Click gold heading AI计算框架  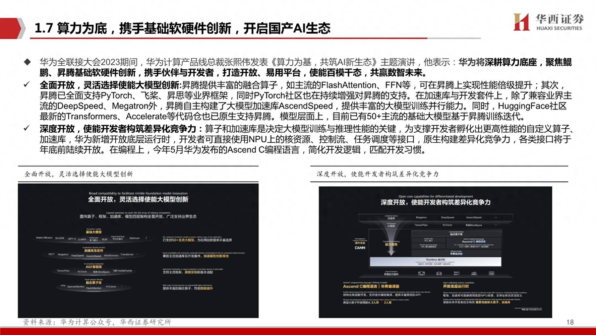94,267
